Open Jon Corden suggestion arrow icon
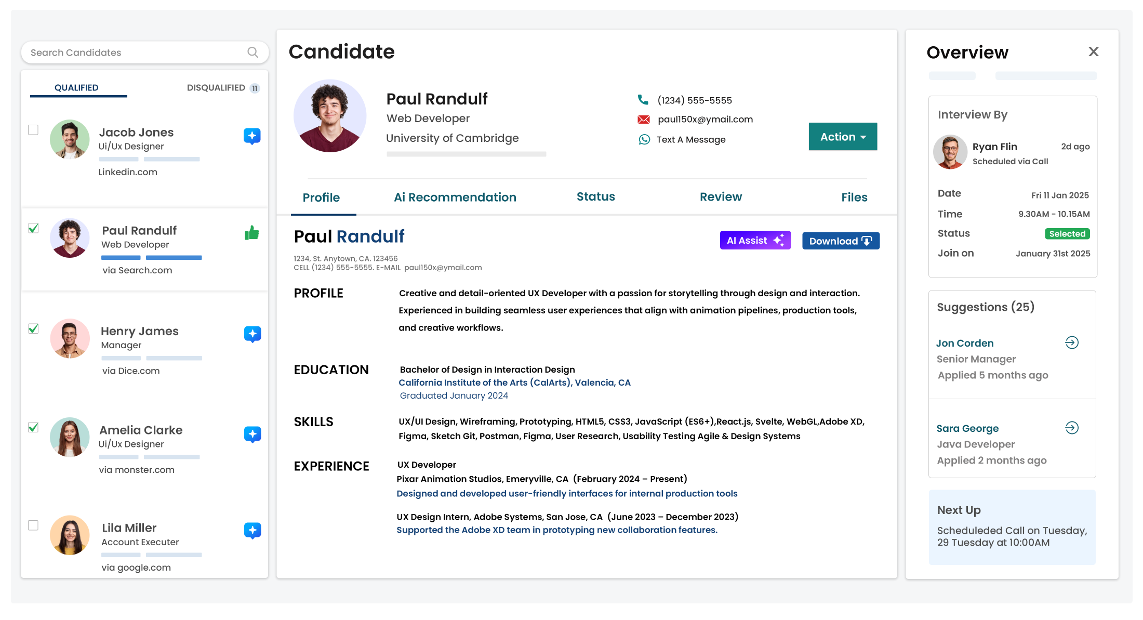 pyautogui.click(x=1072, y=342)
